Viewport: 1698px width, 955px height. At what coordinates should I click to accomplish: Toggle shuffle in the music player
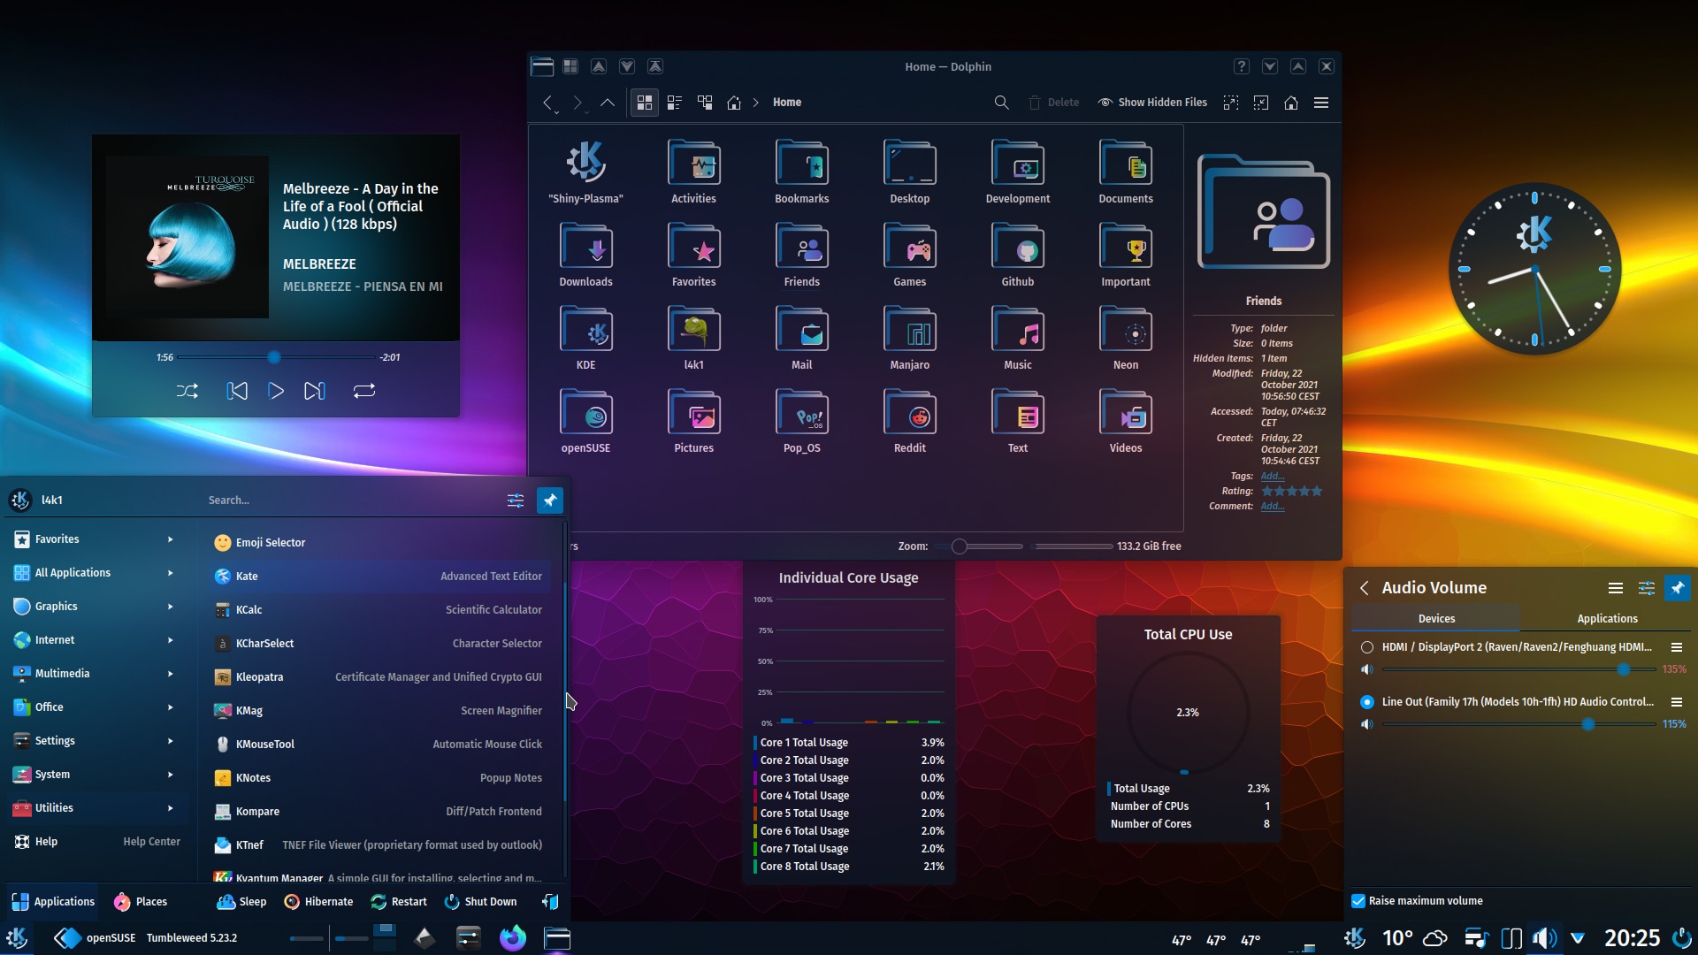[187, 391]
